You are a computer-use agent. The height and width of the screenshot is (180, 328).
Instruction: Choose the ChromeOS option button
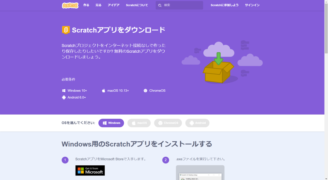pyautogui.click(x=168, y=123)
